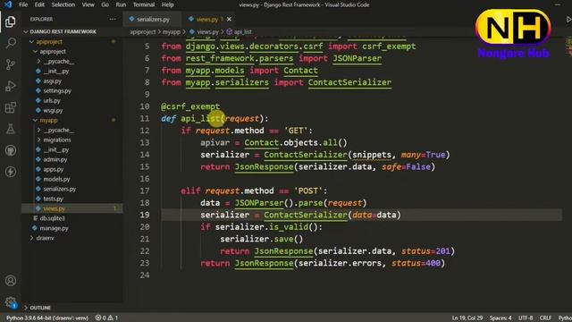The image size is (572, 322).
Task: Open the Run and Debug view
Action: click(10, 86)
